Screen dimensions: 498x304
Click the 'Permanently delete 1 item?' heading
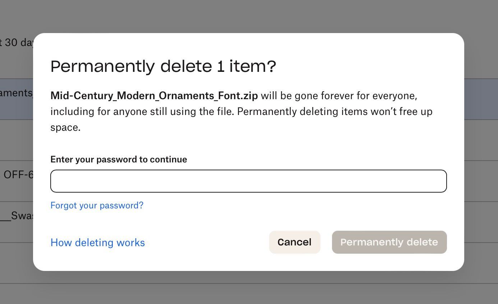tap(163, 66)
